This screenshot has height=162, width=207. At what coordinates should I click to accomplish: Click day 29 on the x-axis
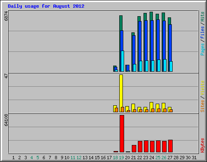tap(182, 158)
